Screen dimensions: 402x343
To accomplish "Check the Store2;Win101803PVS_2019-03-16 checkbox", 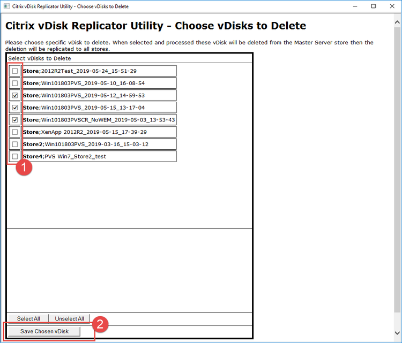I will pos(15,144).
